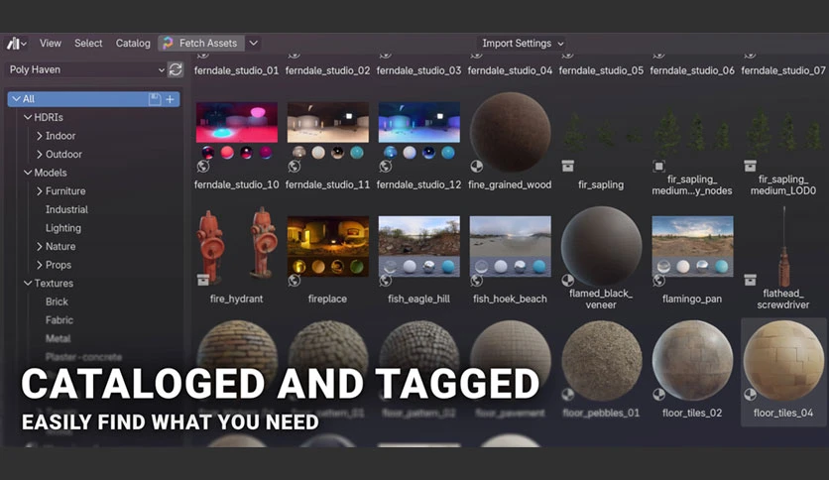Expand the Props catalog

coord(39,265)
